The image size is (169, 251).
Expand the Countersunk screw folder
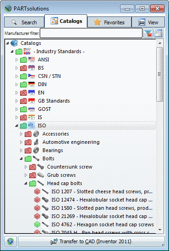26,167
